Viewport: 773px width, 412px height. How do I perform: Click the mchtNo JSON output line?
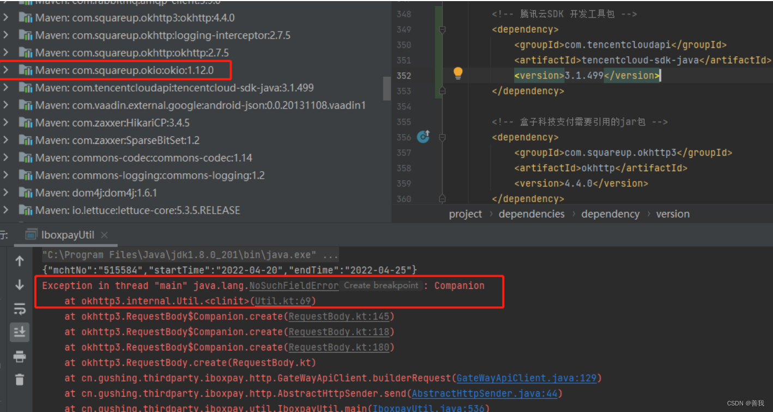230,270
